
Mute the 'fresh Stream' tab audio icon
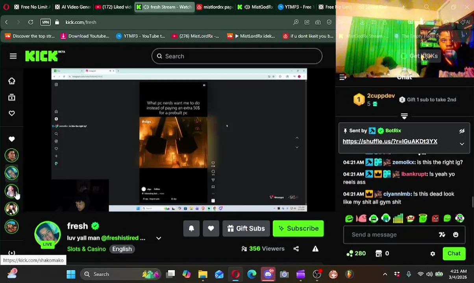[146, 7]
